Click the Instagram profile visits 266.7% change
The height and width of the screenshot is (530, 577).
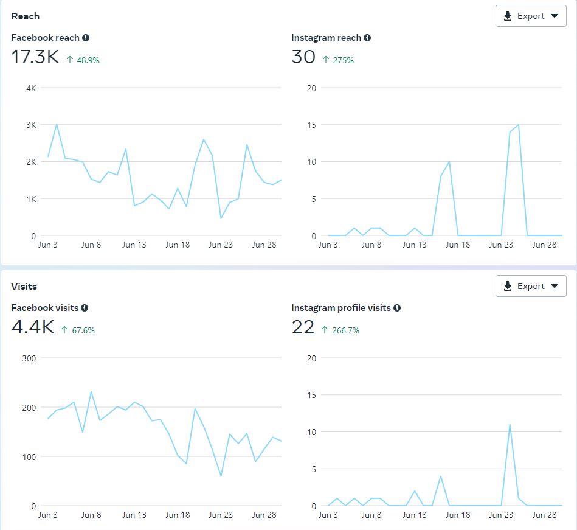(x=345, y=331)
